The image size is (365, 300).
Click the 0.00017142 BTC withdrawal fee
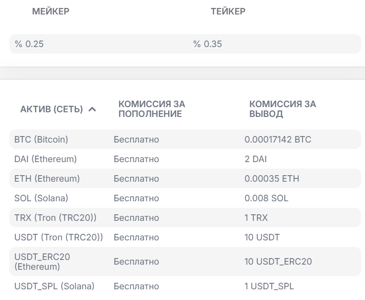coord(278,139)
